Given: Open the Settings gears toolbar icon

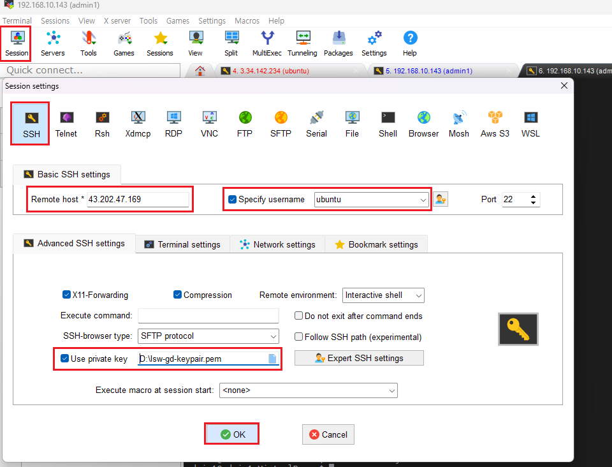Looking at the screenshot, I should [374, 43].
